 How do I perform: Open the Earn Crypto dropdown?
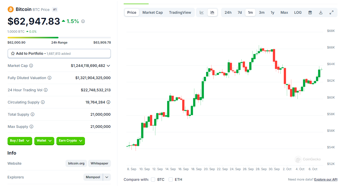pos(71,141)
